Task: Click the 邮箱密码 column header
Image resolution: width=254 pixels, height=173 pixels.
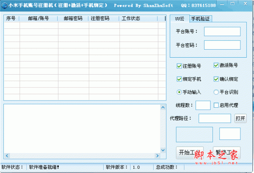Action: click(73, 18)
